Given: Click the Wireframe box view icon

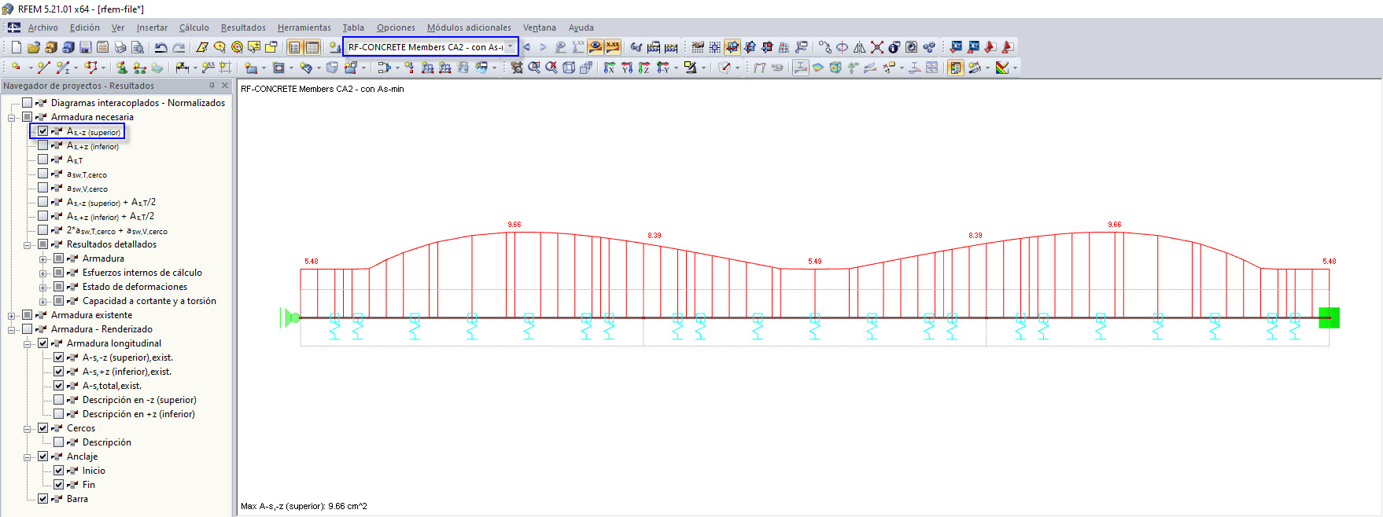Looking at the screenshot, I should click(569, 68).
